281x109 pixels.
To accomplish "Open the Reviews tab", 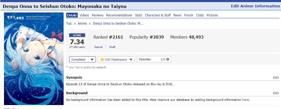I will coord(97,15).
